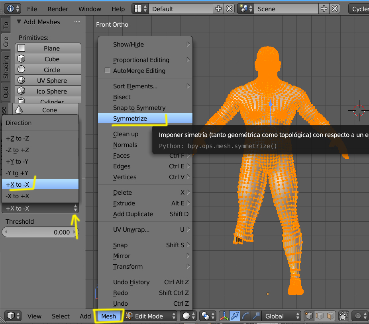This screenshot has width=369, height=324.
Task: Adjust the Threshold slider field
Action: coord(40,232)
